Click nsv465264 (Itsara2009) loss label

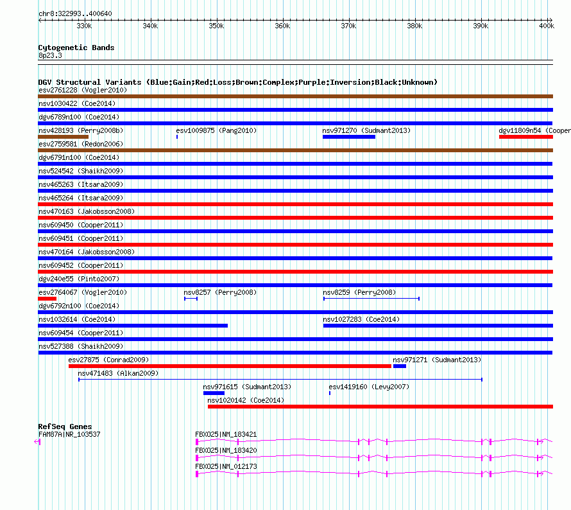(81, 198)
